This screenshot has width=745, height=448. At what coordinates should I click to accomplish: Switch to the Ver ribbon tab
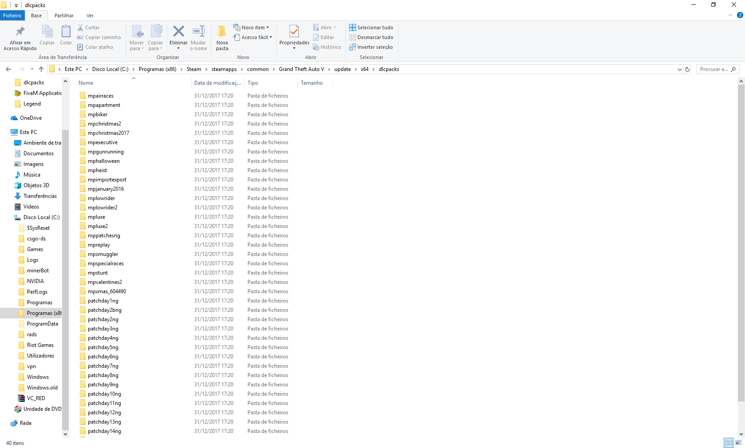click(x=90, y=16)
